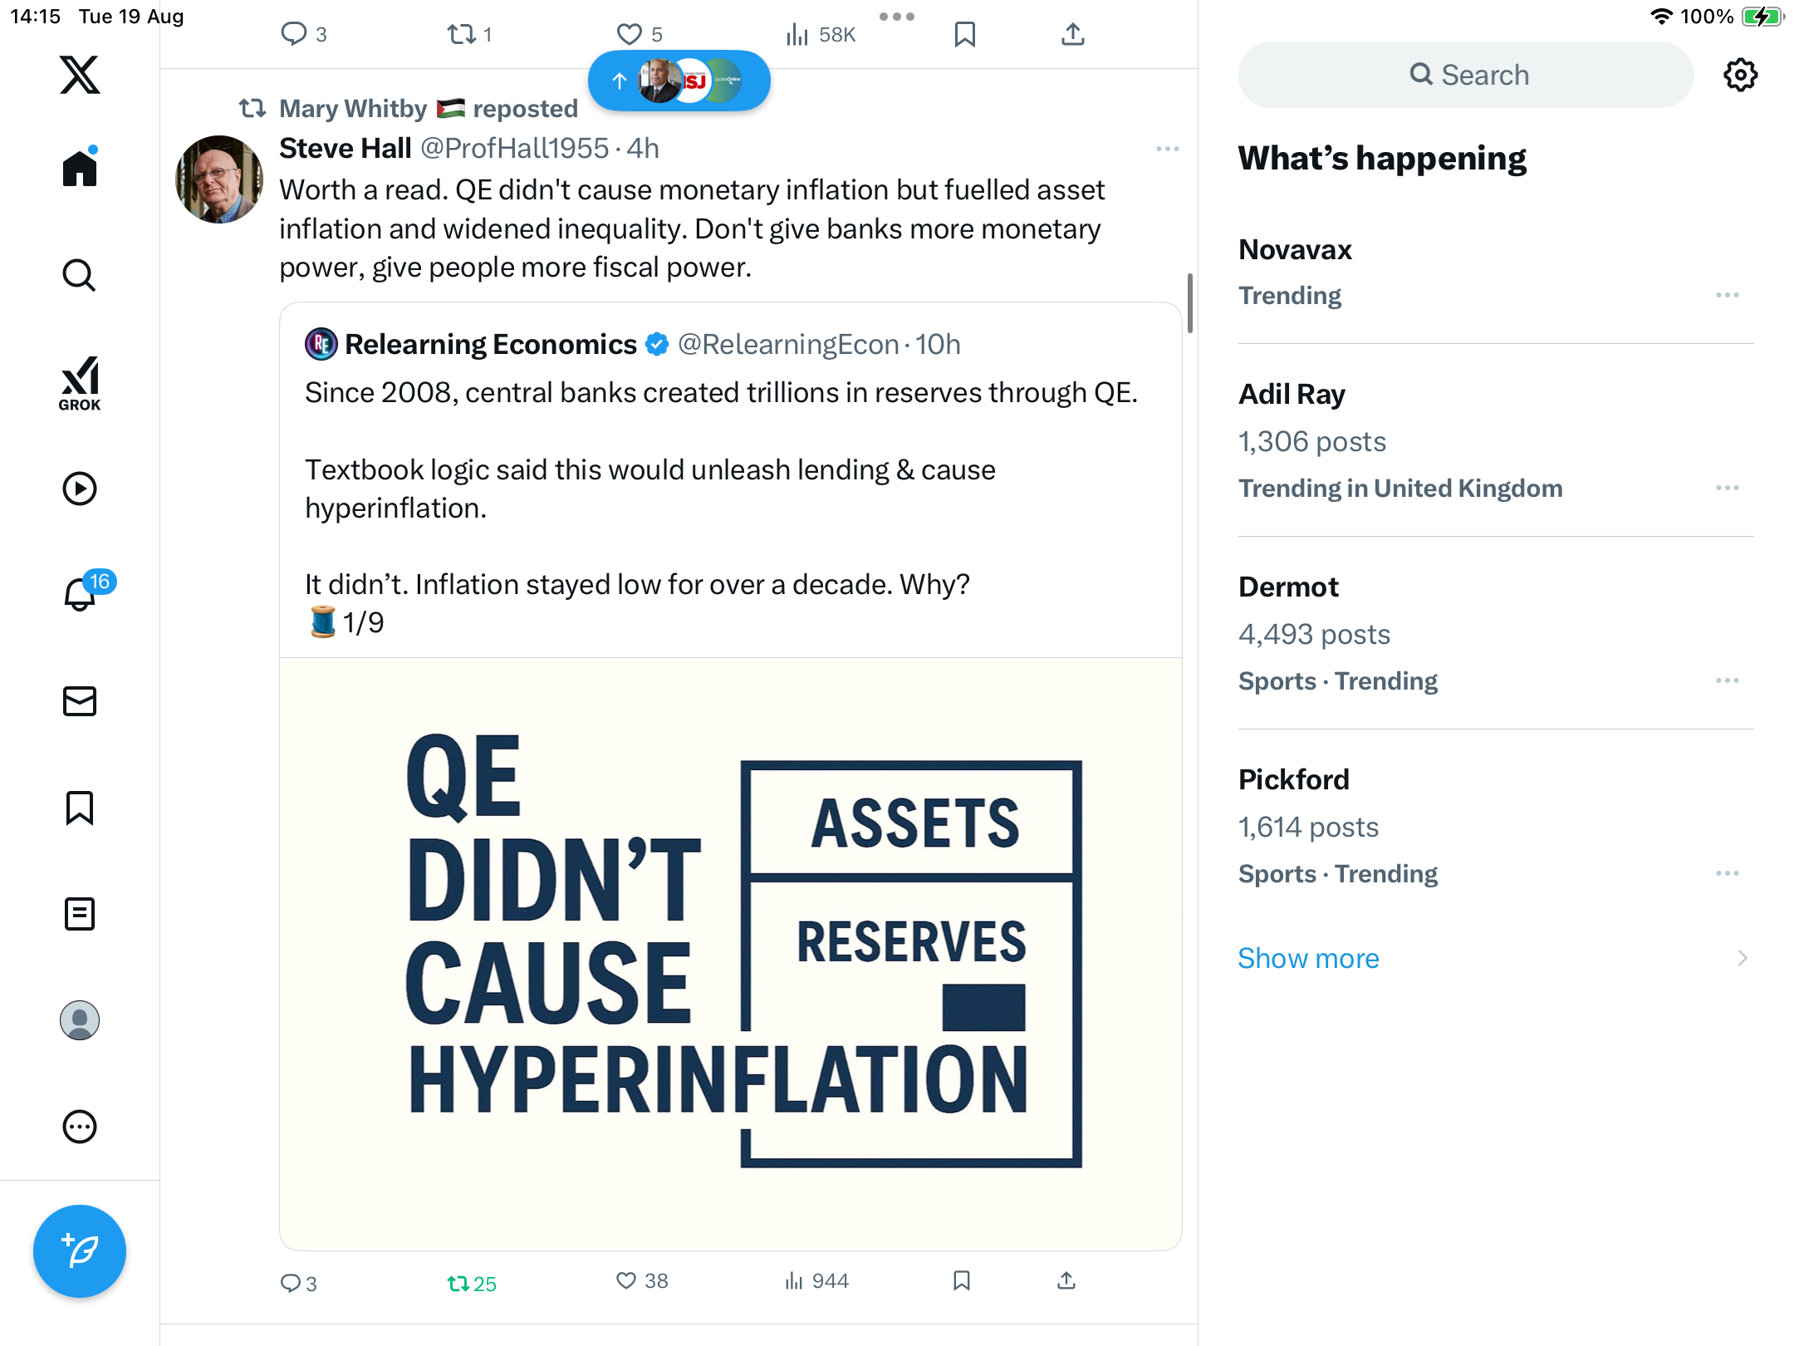Open search settings gear
Viewport: 1794px width, 1346px height.
(1740, 75)
